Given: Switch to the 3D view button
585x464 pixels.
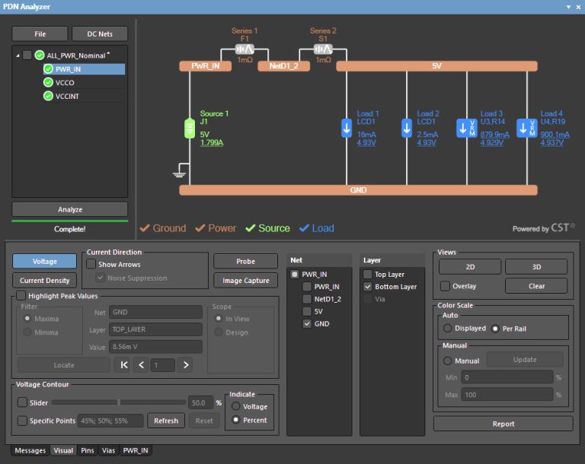Looking at the screenshot, I should (x=536, y=267).
